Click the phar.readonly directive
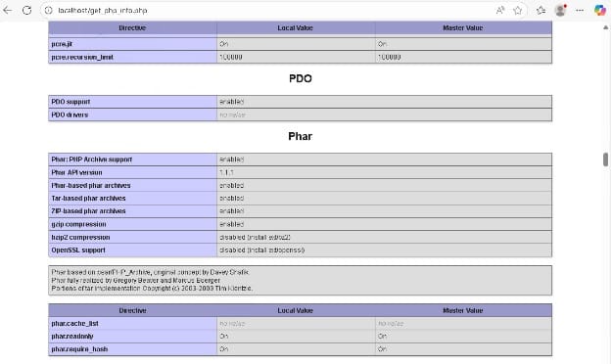Image resolution: width=611 pixels, height=364 pixels. [x=132, y=337]
